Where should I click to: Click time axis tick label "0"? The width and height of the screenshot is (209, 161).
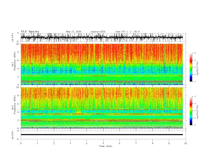21,143
